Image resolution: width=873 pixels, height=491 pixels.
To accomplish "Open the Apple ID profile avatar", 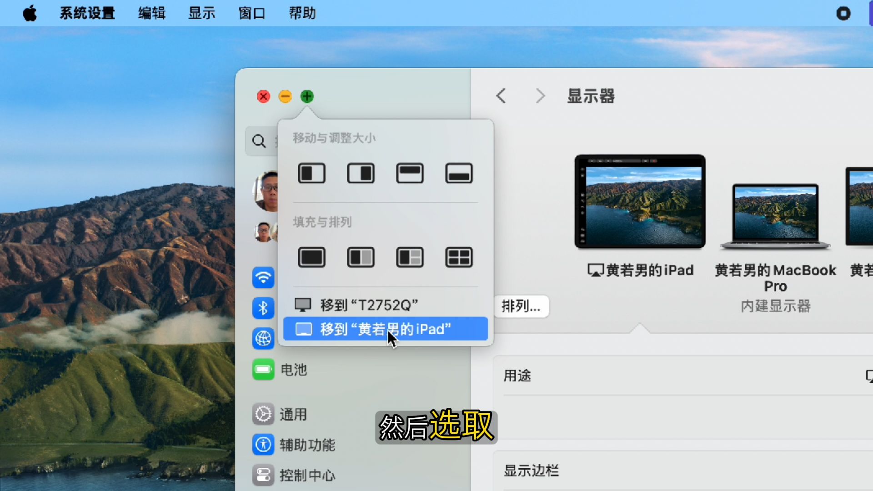I will 265,191.
